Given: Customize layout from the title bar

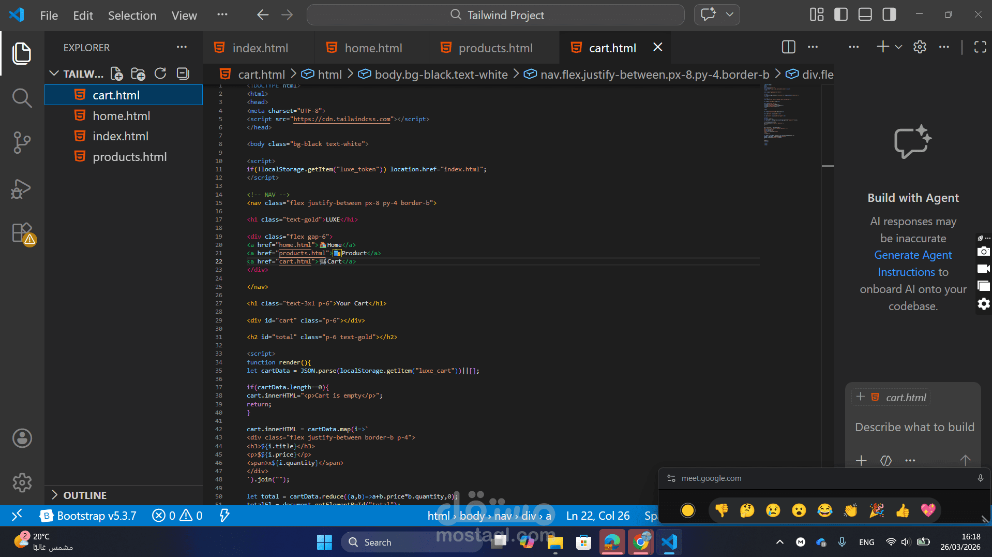Looking at the screenshot, I should coord(817,14).
